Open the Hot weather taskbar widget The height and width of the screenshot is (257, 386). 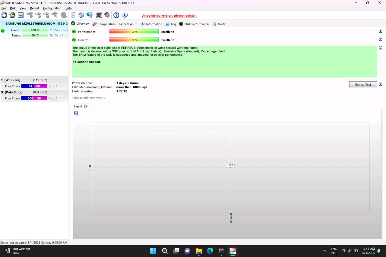pos(18,251)
